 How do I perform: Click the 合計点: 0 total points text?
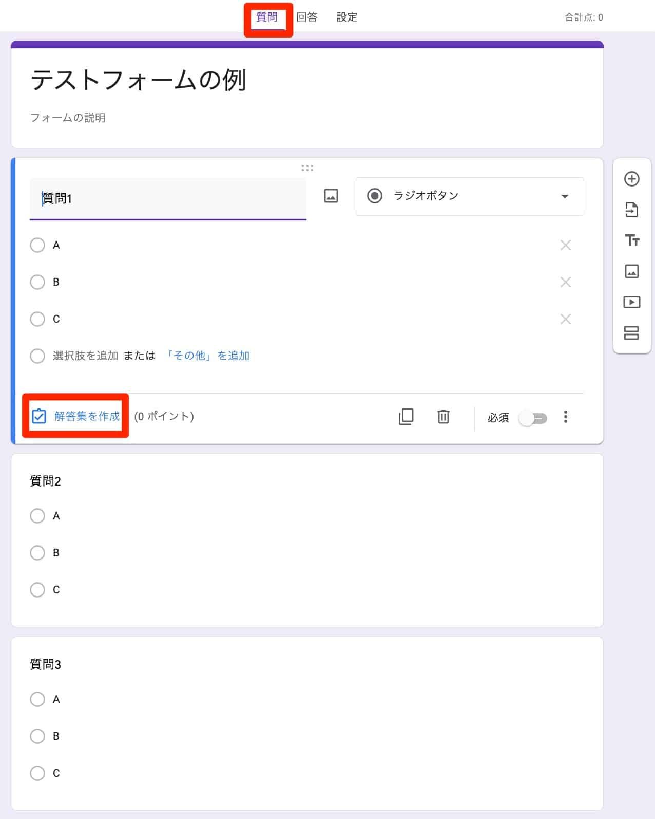click(584, 17)
